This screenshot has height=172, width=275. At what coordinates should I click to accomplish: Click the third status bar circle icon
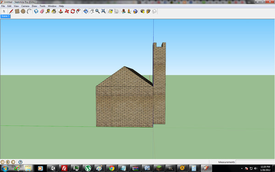(x=13, y=162)
